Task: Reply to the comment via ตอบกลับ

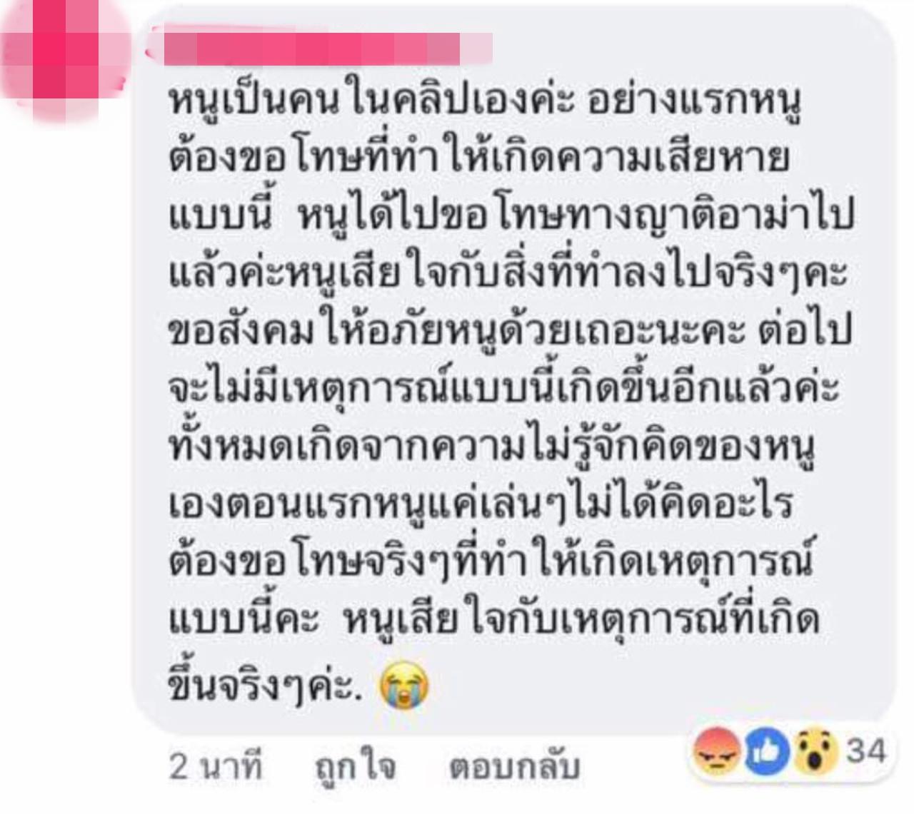Action: [x=514, y=768]
